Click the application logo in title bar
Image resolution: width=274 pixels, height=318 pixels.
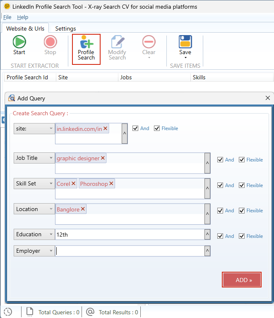click(x=7, y=7)
